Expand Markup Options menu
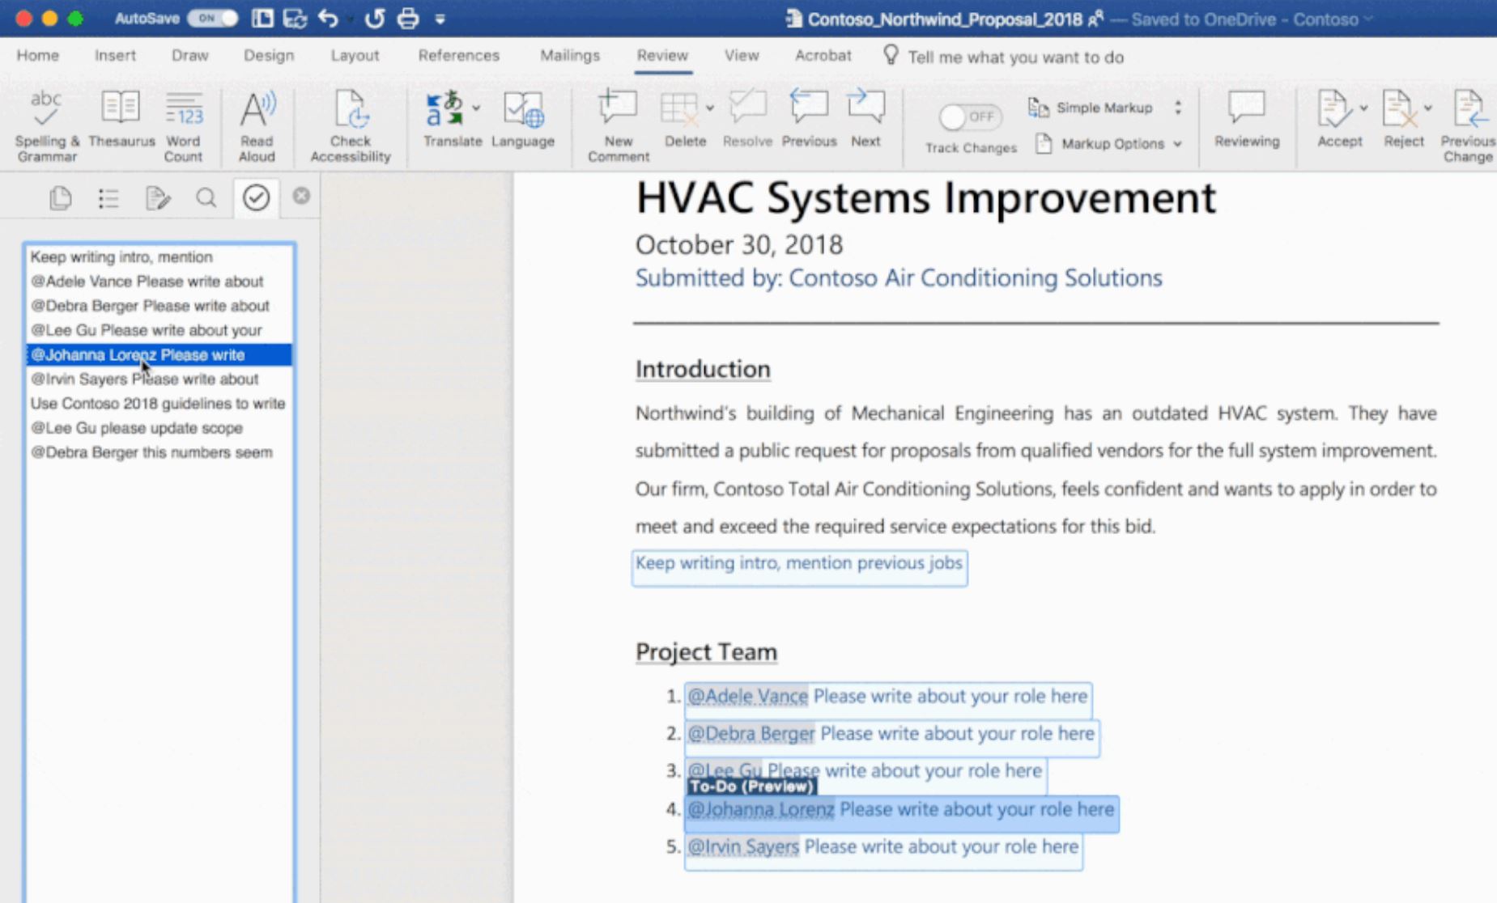This screenshot has width=1497, height=903. tap(1110, 144)
